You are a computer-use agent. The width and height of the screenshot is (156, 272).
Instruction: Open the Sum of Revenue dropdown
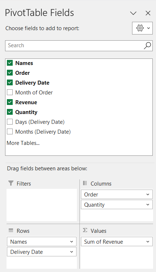pyautogui.click(x=148, y=241)
